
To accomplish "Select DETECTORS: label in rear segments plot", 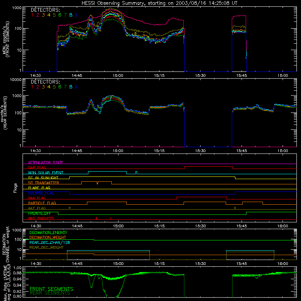I will pyautogui.click(x=45, y=82).
